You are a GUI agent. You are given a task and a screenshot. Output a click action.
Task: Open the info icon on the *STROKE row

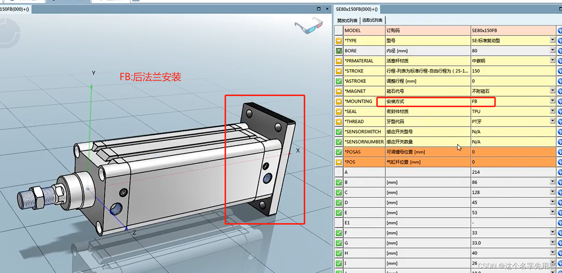click(559, 71)
